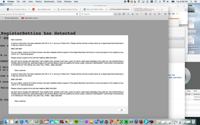200x125 pixels.
Task: Open Time Machine menu bar icon
Action: pyautogui.click(x=156, y=1)
